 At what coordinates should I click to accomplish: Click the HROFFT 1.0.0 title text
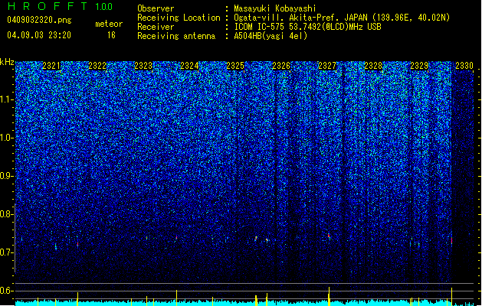coord(61,6)
